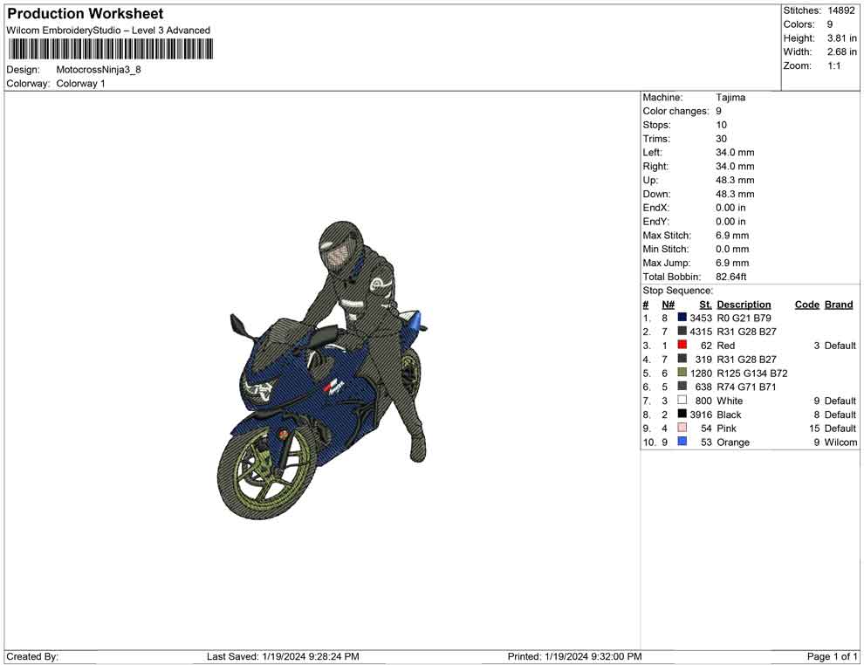Click the description R0 G21 B79
The width and height of the screenshot is (864, 665).
pos(744,318)
